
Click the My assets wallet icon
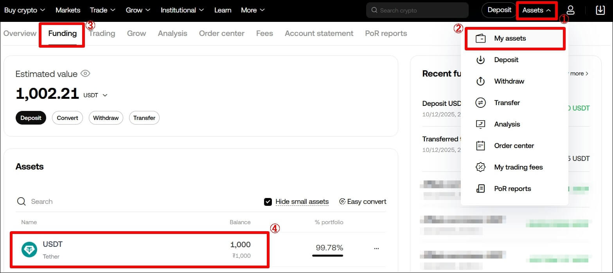pyautogui.click(x=480, y=38)
